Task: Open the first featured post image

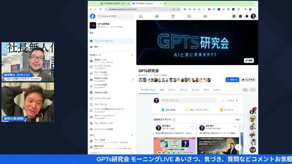Action: click(x=174, y=146)
